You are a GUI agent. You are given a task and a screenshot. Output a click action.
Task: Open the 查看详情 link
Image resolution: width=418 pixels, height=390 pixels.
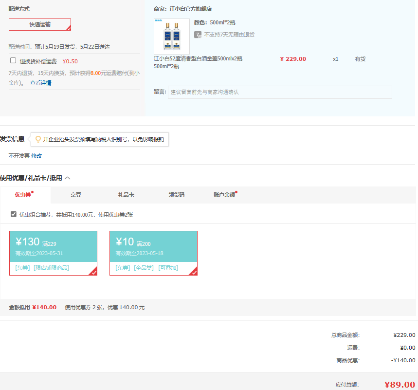point(40,83)
